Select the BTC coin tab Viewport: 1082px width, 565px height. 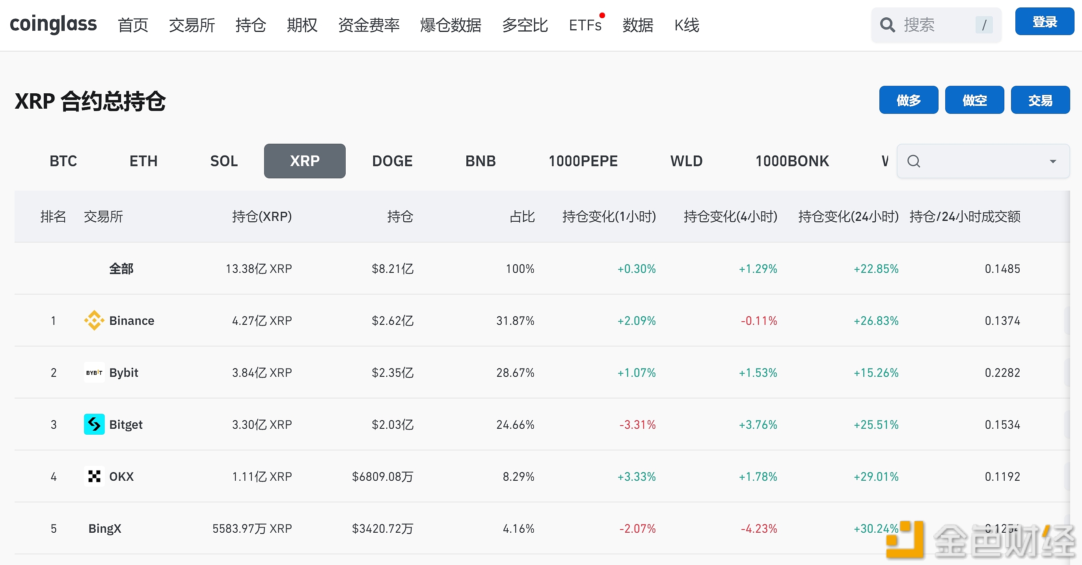tap(63, 161)
